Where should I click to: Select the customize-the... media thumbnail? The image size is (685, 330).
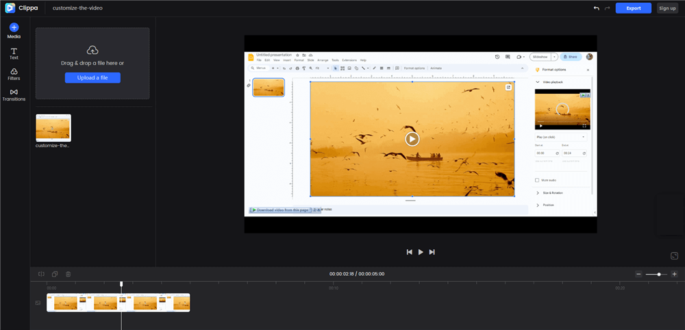53,128
